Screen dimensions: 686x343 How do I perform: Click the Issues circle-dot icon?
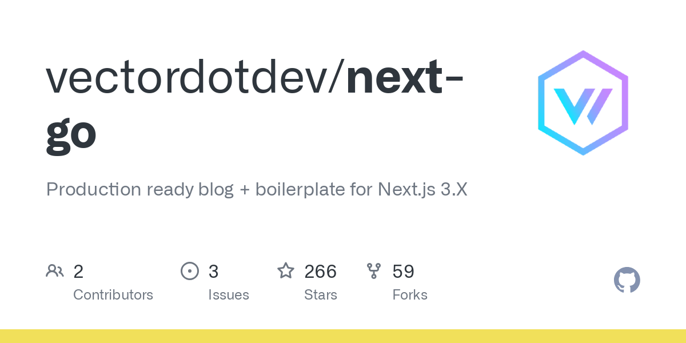coord(189,271)
